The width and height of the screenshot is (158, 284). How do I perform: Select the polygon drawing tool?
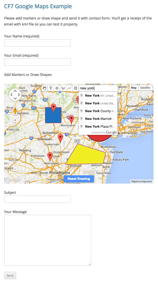click(63, 88)
